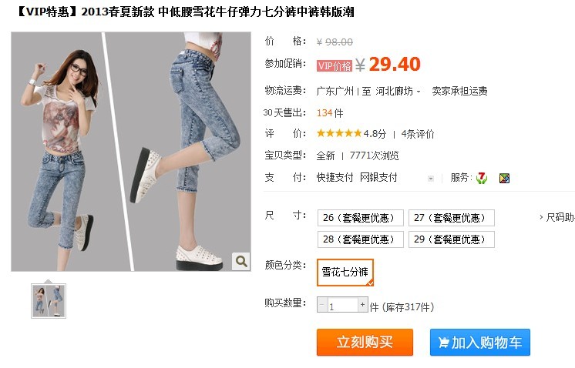
Task: Expand the payment methods dropdown arrow
Action: pyautogui.click(x=431, y=179)
